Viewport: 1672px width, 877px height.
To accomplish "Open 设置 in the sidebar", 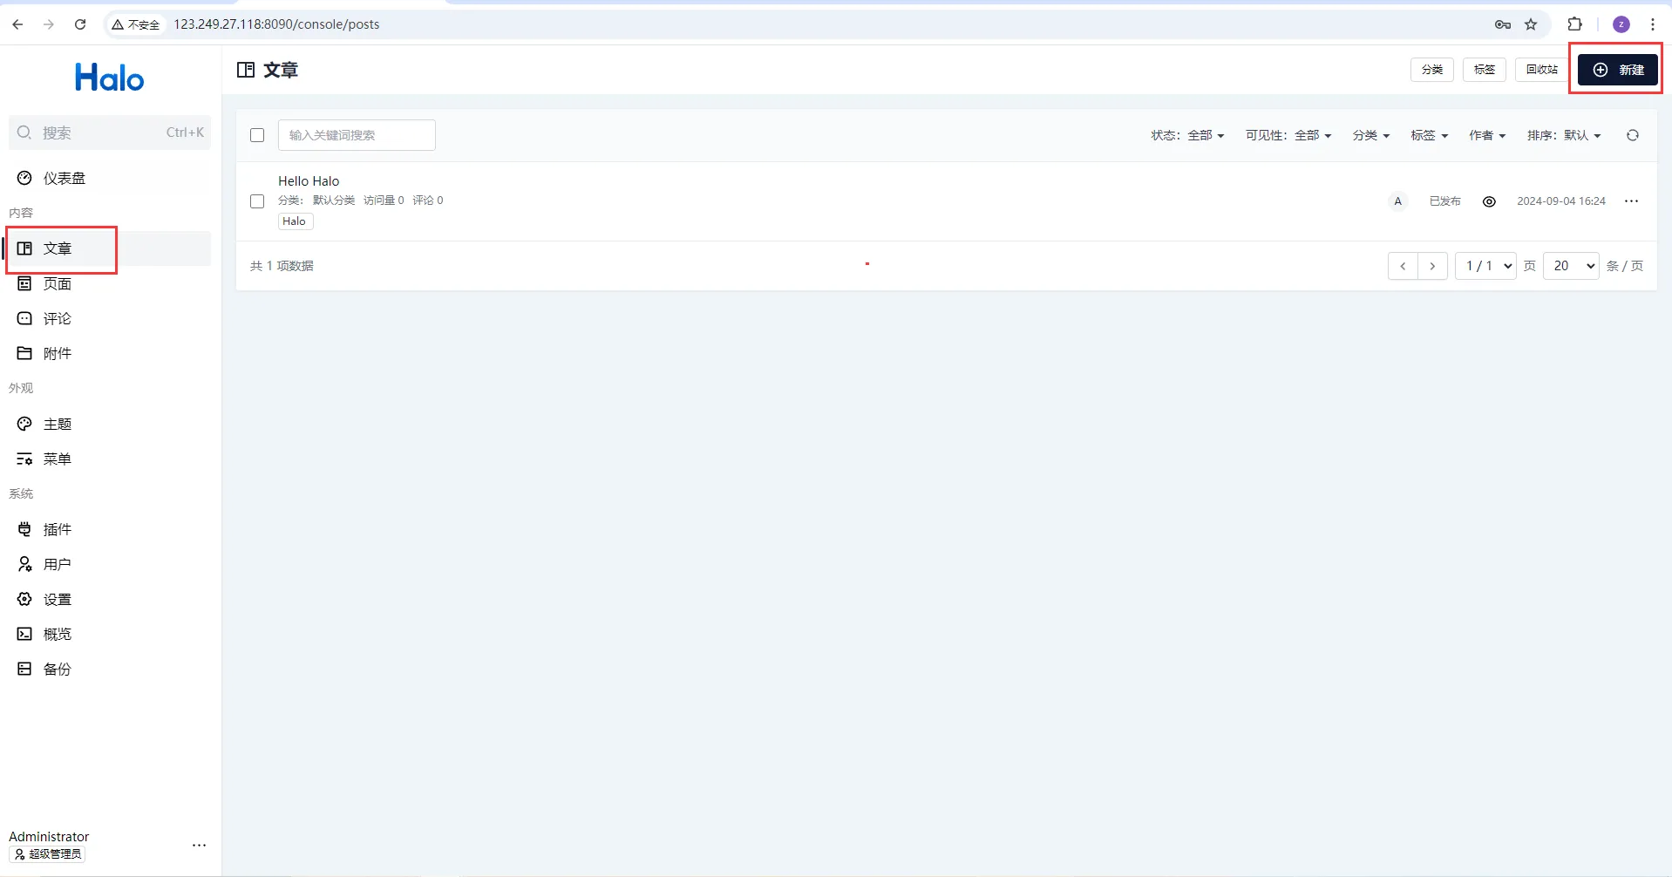I will [x=110, y=599].
